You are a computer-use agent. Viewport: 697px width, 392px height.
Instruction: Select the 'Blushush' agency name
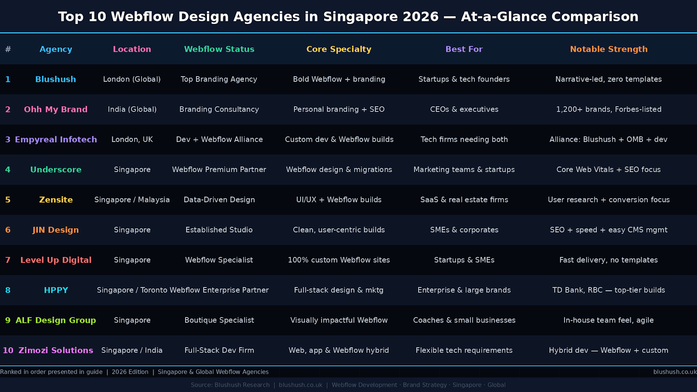coord(56,79)
